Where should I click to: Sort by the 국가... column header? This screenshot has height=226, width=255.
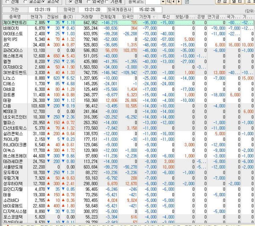pyautogui.click(x=233, y=17)
